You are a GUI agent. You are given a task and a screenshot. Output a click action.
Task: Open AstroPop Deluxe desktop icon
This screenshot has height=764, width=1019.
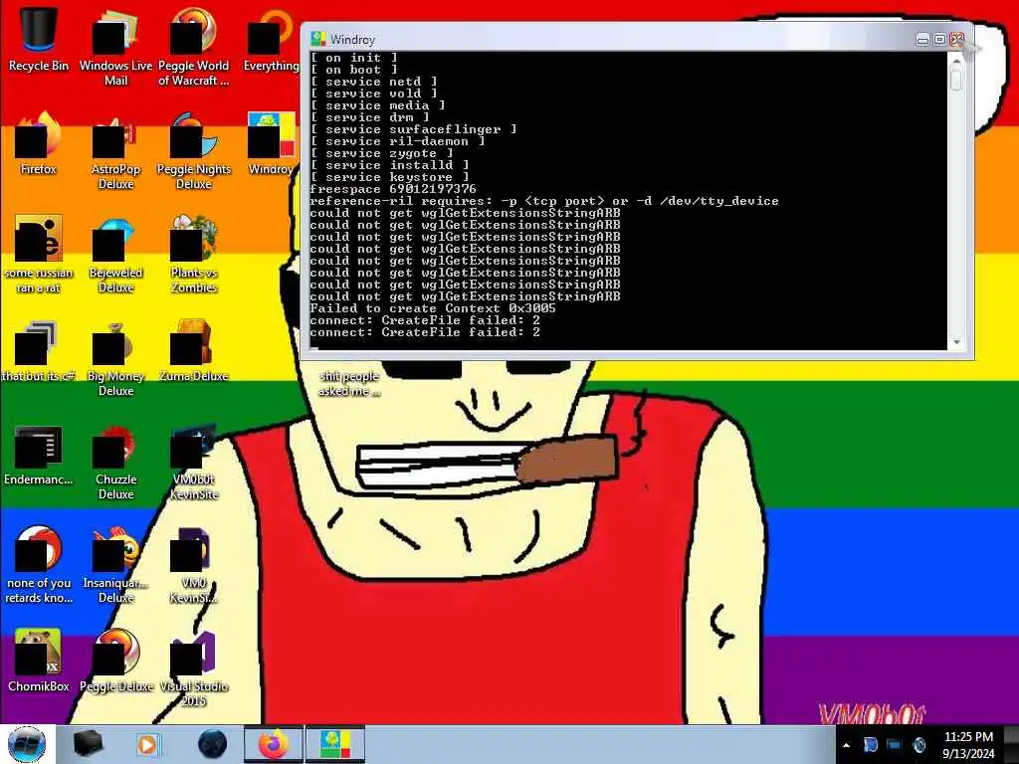click(x=115, y=151)
